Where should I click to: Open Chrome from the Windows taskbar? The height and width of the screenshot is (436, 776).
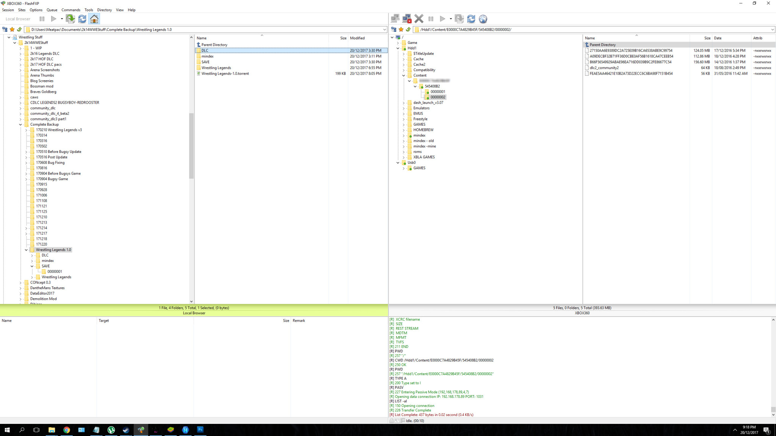tap(67, 430)
